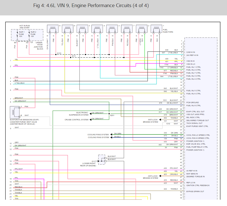Click the 'UNDER-HOOD JUNCTION BLOCK' label
Viewport: 227px width, 206px height.
coord(38,46)
